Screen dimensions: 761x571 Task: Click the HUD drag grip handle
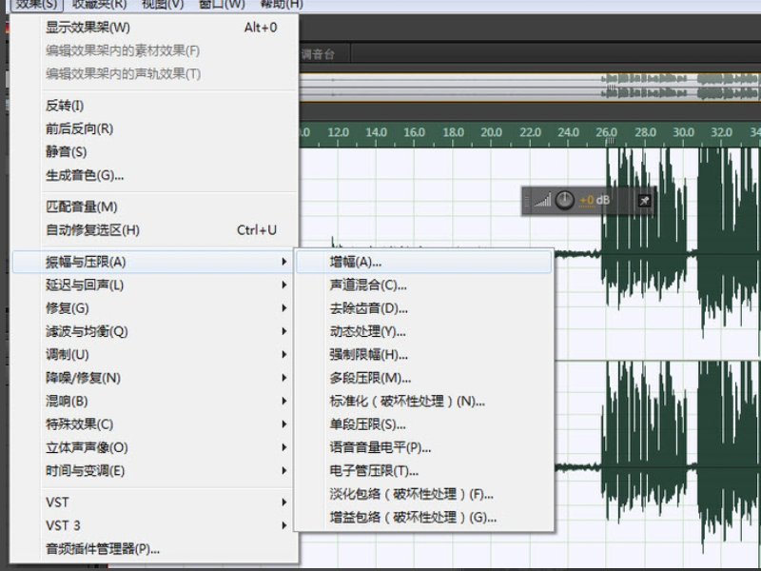pos(527,201)
